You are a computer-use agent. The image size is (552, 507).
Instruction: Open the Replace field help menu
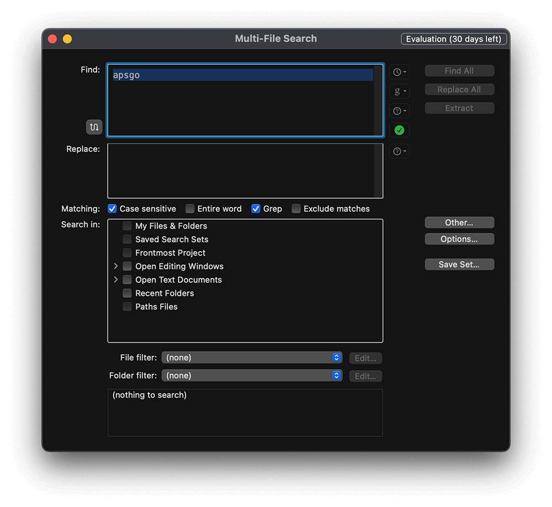399,151
